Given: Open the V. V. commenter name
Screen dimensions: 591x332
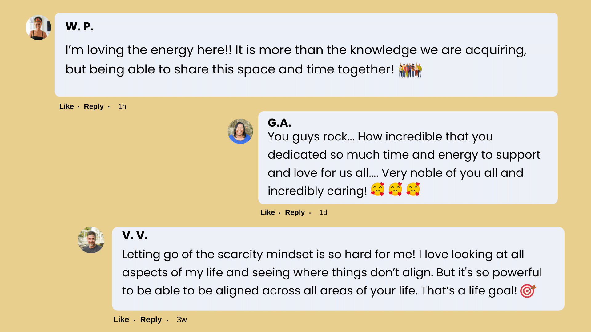Looking at the screenshot, I should point(135,235).
